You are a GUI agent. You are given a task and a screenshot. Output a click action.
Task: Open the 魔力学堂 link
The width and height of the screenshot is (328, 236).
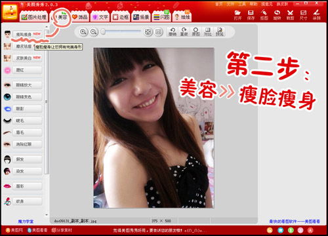click(26, 222)
